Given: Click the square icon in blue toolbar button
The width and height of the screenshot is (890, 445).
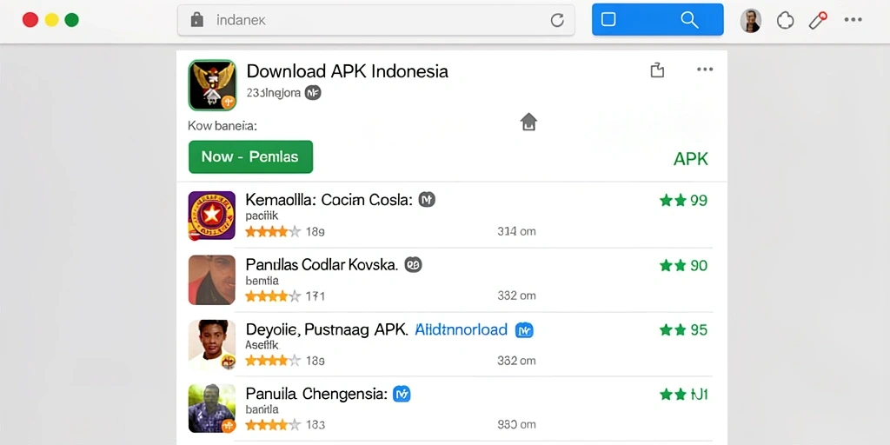Looking at the screenshot, I should click(x=608, y=20).
